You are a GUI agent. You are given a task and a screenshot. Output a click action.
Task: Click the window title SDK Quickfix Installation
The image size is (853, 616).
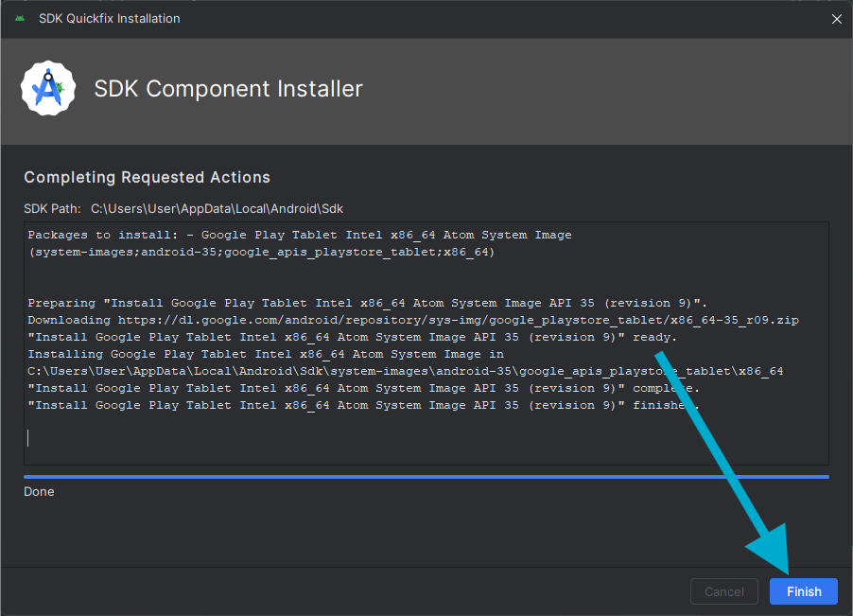109,19
